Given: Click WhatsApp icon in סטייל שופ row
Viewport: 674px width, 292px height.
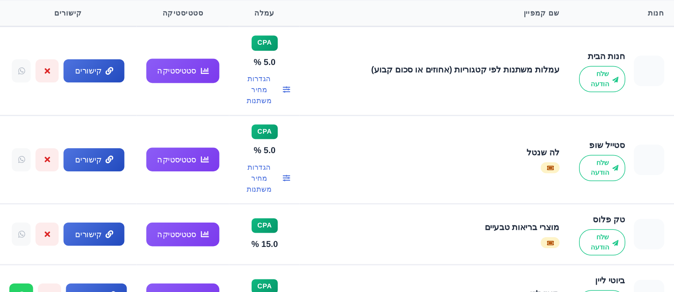Looking at the screenshot, I should point(22,160).
